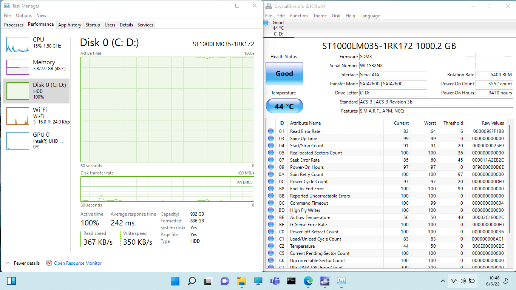
Task: Switch to CrystalDiskInfo via its taskbar icon
Action: pyautogui.click(x=325, y=281)
